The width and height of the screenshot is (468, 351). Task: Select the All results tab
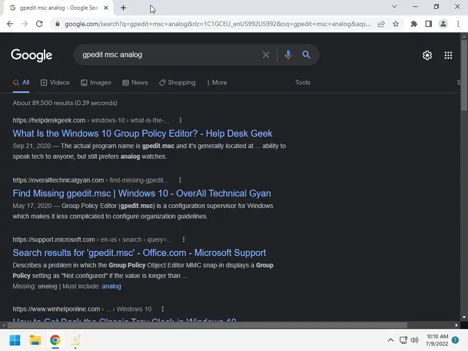[x=21, y=83]
